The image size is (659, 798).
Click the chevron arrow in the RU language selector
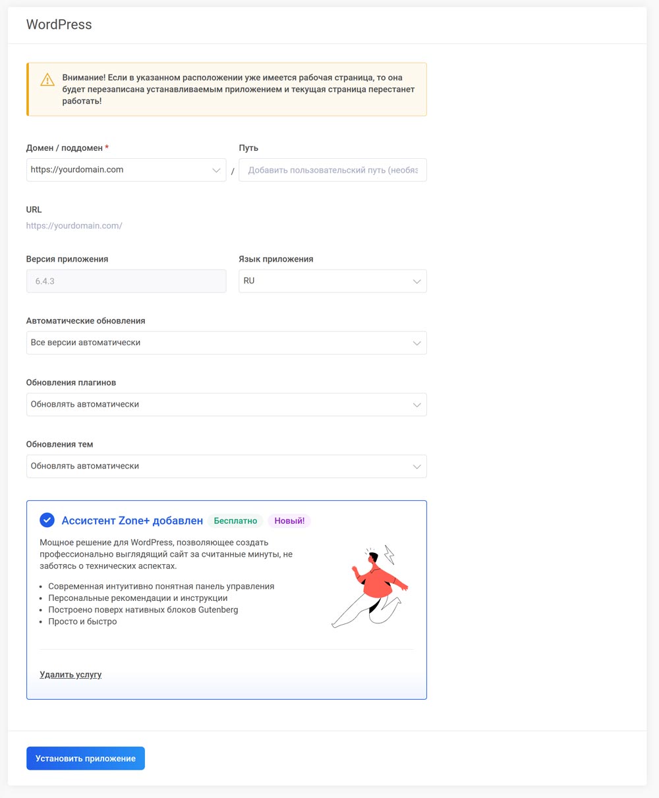coord(416,281)
